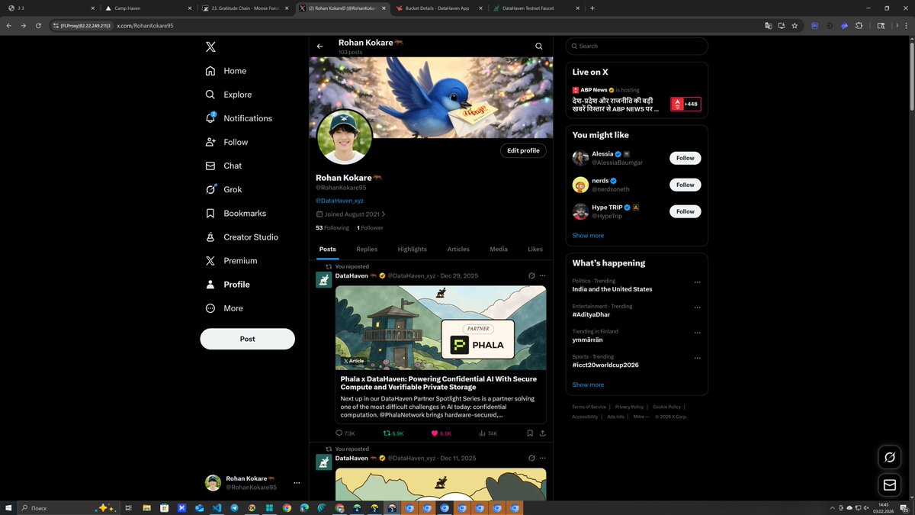Open the profile avatar photo
The height and width of the screenshot is (515, 915).
click(x=345, y=137)
